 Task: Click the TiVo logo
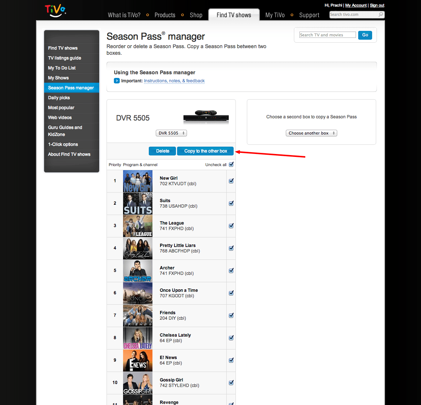[x=55, y=11]
